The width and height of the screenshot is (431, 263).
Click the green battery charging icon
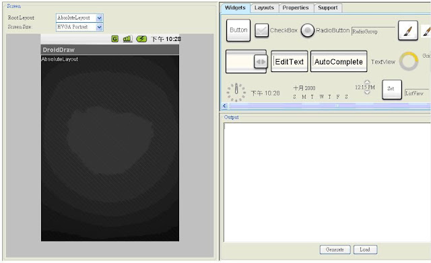(141, 39)
